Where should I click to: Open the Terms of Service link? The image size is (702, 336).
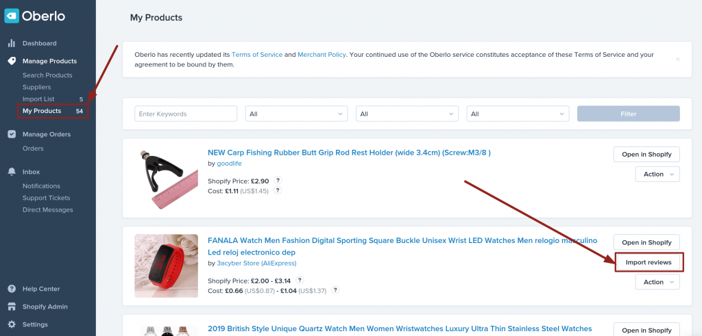click(x=257, y=55)
